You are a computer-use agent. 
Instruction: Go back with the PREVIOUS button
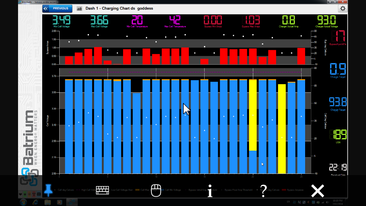pyautogui.click(x=57, y=9)
